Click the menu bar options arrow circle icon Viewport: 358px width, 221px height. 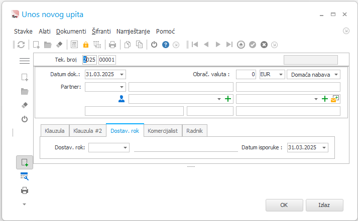pyautogui.click(x=346, y=31)
